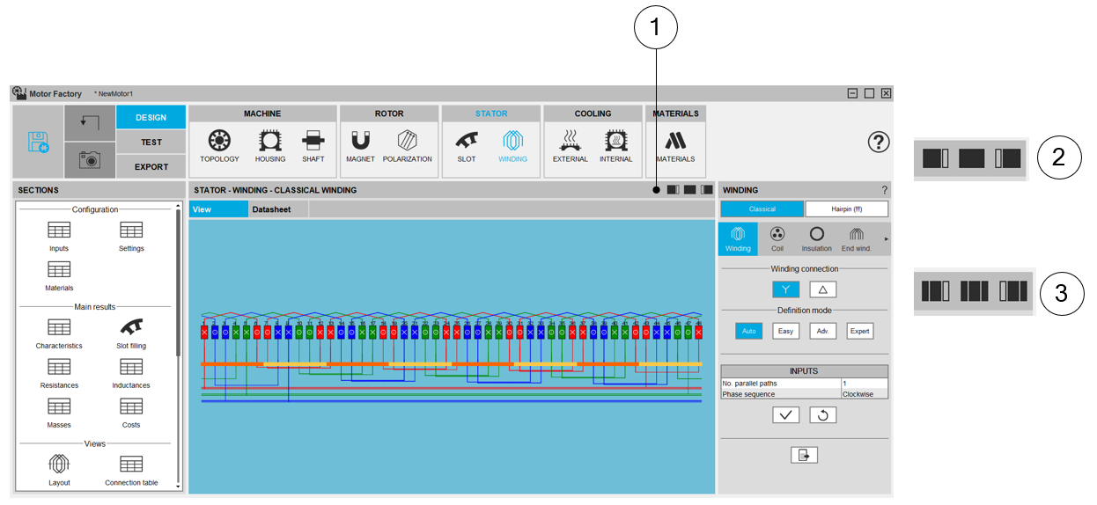Select the Hairpin winding button

[846, 209]
